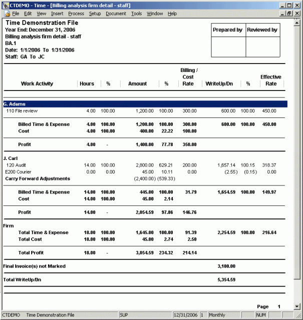Open the Document menu
This screenshot has height=320, width=303.
(116, 13)
